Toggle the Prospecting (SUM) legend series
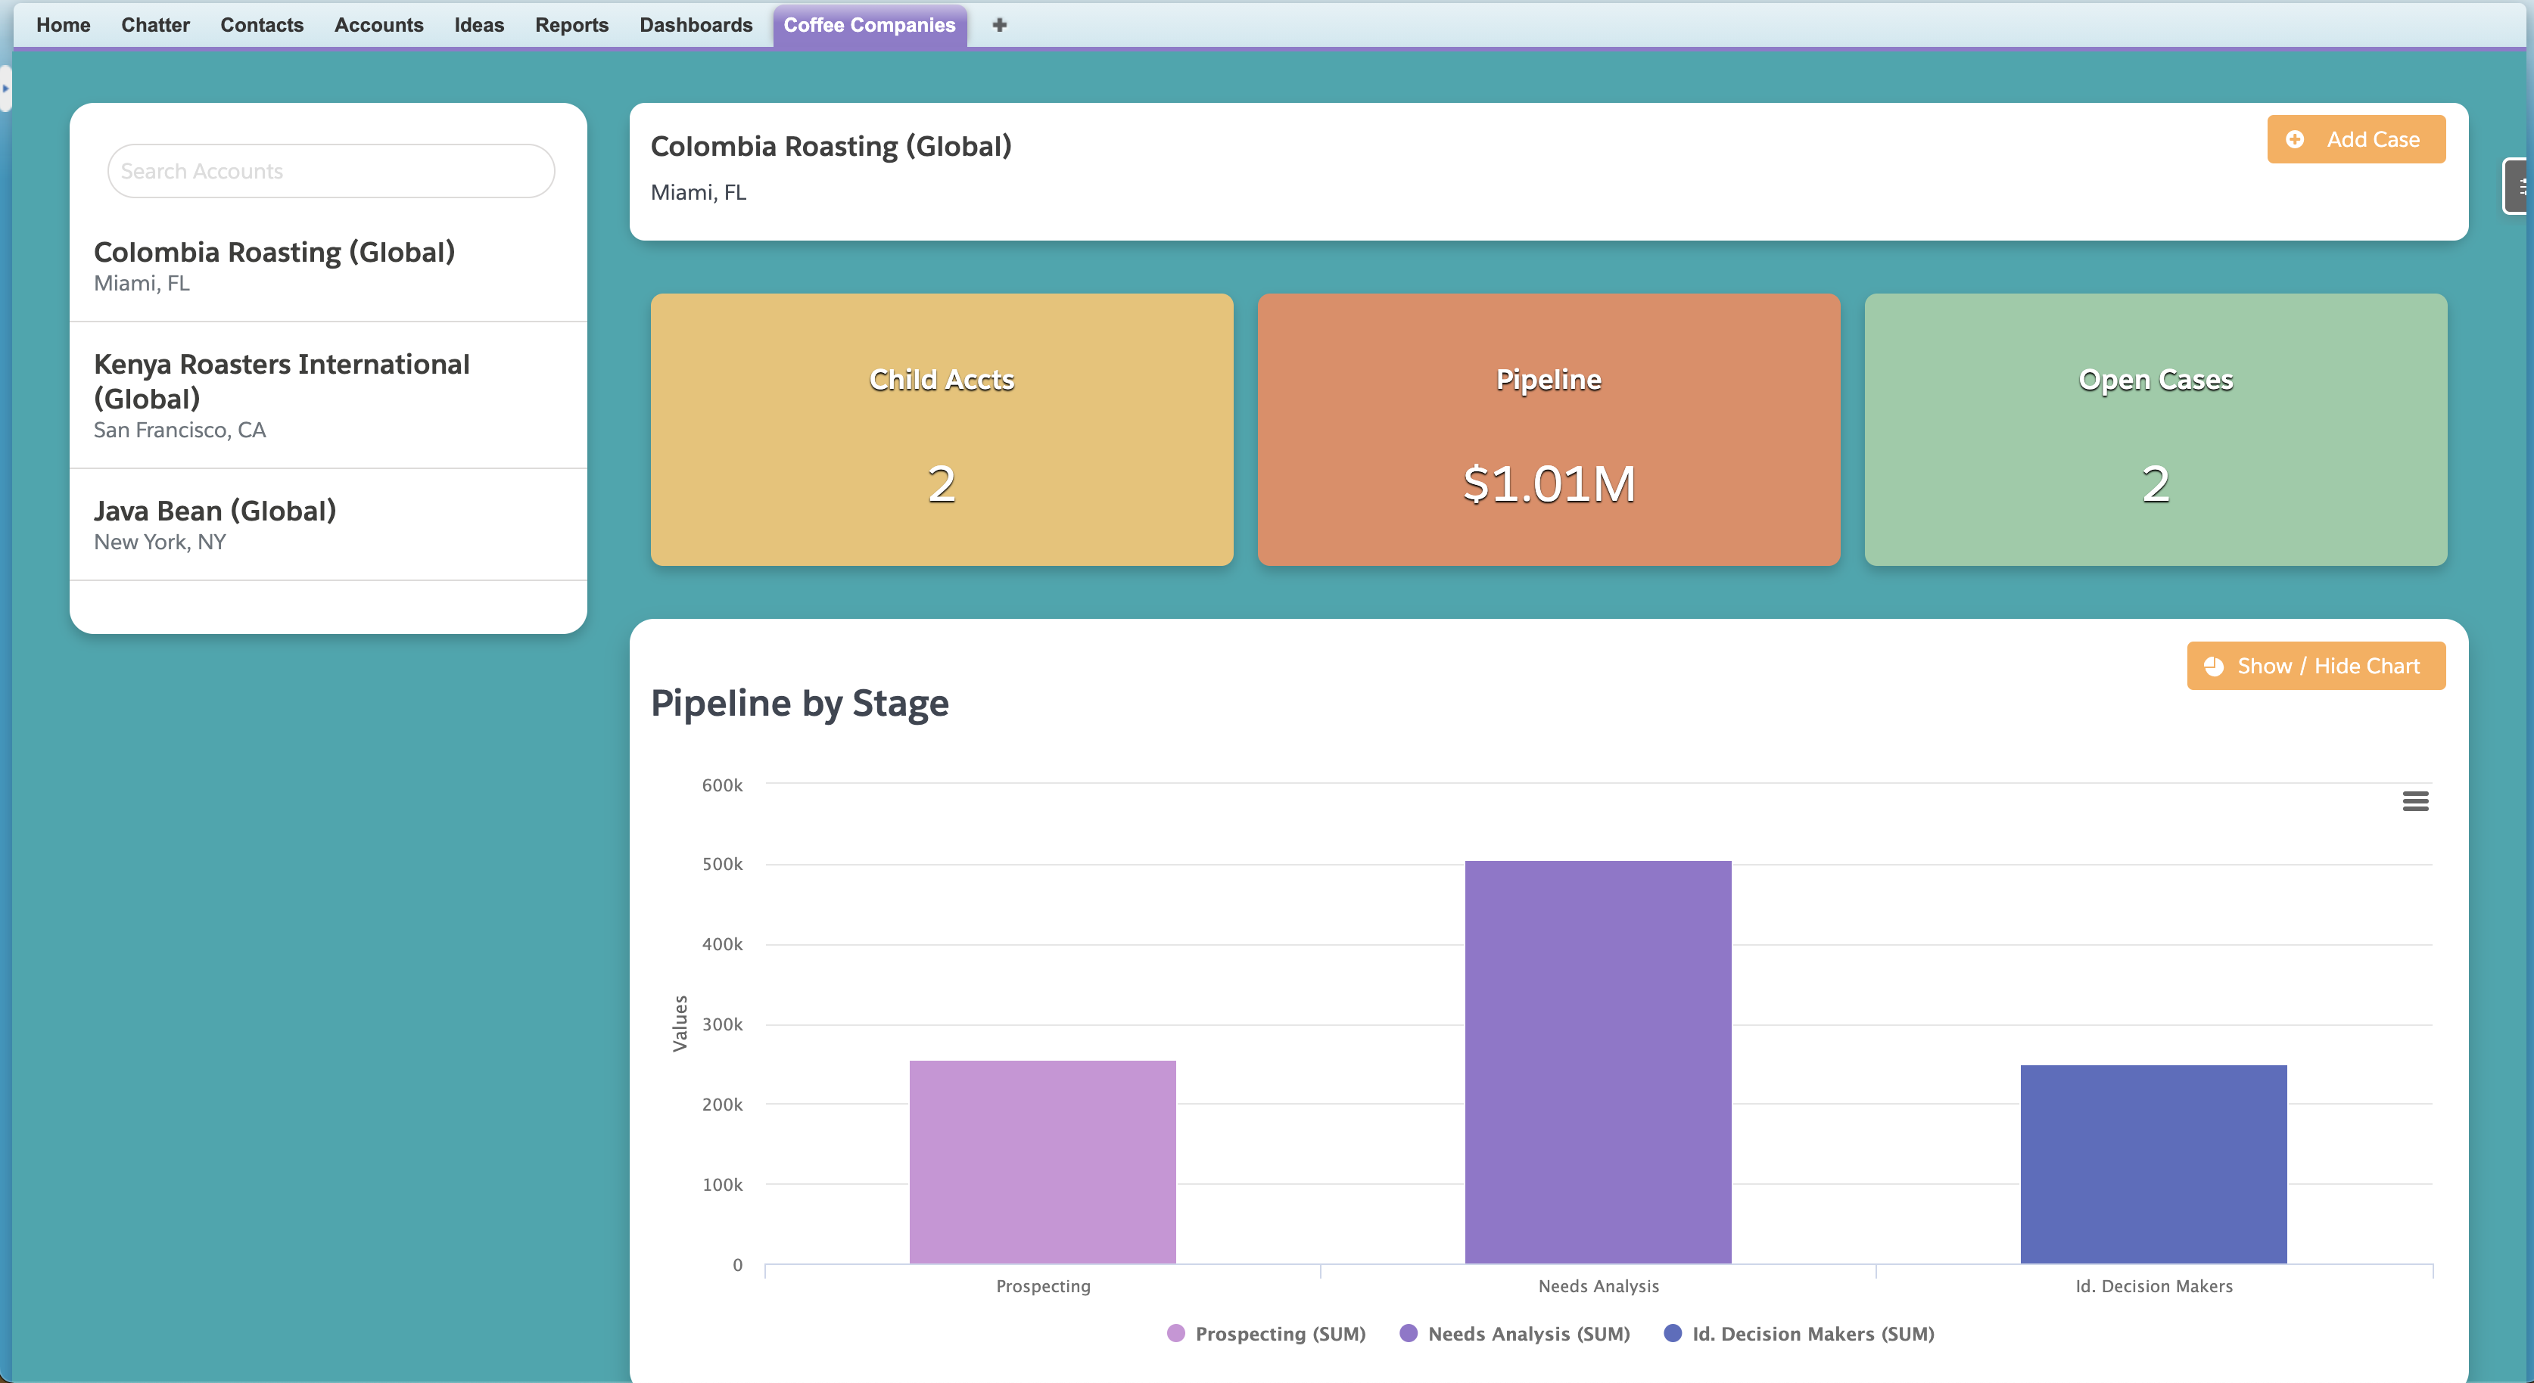Screen dimensions: 2534x1383 click(x=1267, y=1334)
